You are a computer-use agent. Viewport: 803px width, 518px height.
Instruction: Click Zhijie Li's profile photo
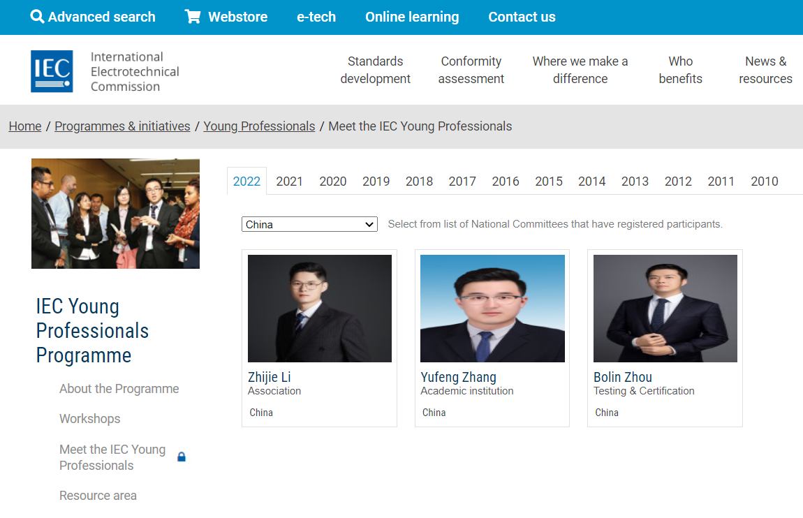click(x=319, y=308)
